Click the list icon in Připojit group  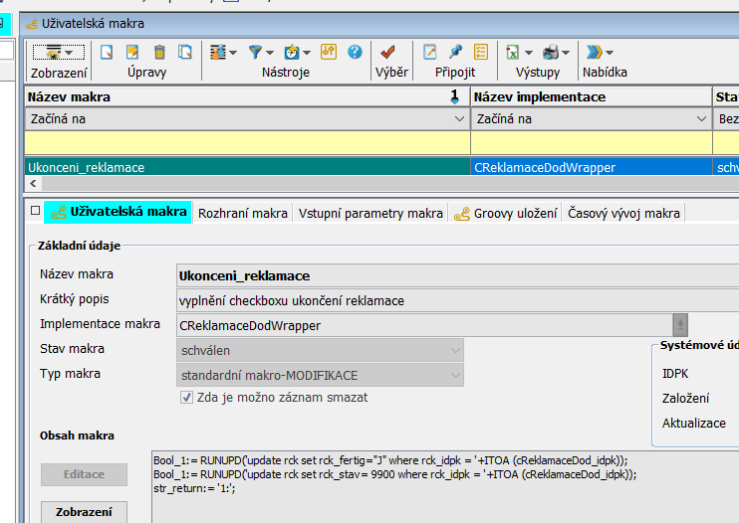click(x=481, y=52)
